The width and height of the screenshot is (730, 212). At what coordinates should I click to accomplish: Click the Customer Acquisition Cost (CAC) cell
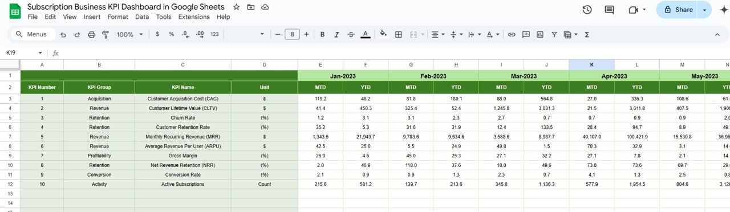pos(183,99)
